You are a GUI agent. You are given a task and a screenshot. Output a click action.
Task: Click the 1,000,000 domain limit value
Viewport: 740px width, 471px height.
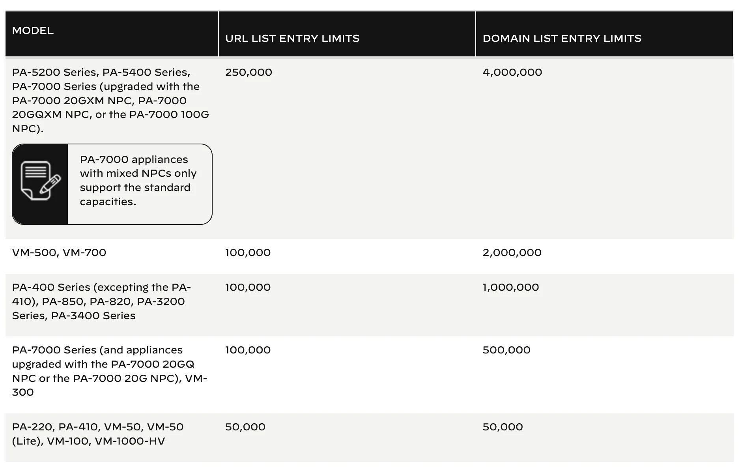click(510, 287)
